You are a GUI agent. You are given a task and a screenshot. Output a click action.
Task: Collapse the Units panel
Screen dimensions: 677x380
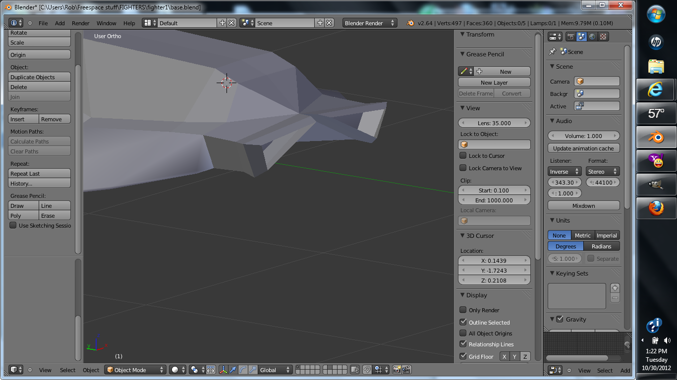pyautogui.click(x=552, y=220)
